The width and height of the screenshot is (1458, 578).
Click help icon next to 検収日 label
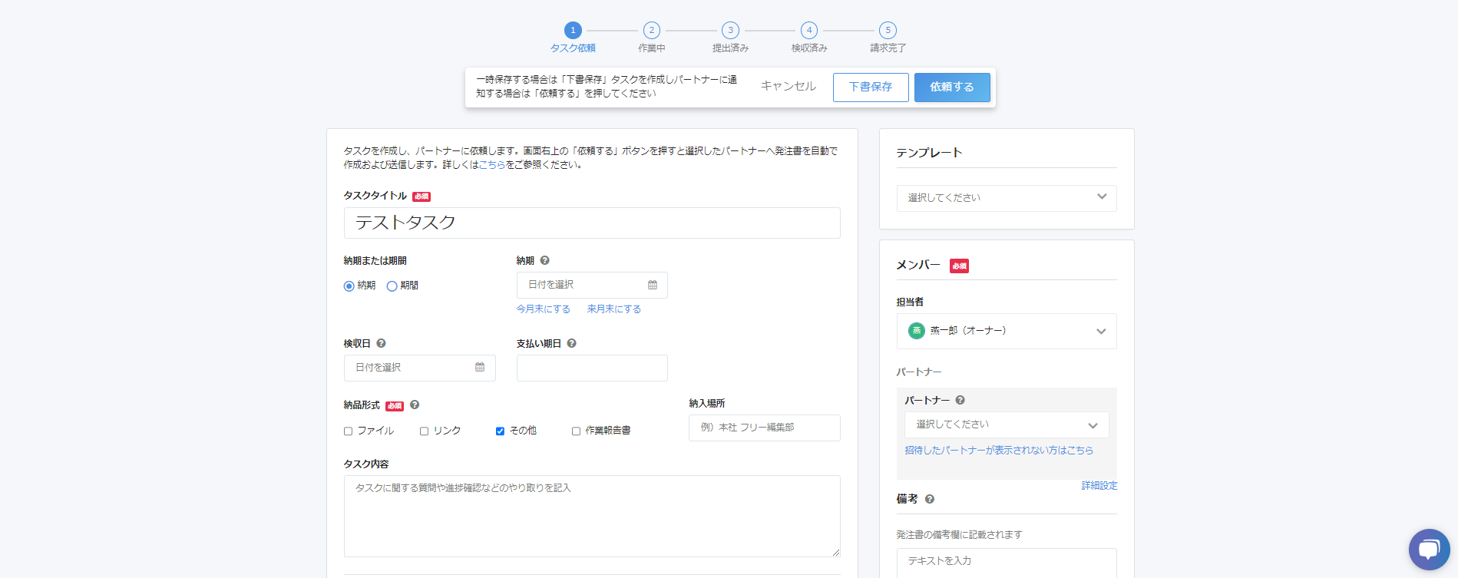coord(381,344)
